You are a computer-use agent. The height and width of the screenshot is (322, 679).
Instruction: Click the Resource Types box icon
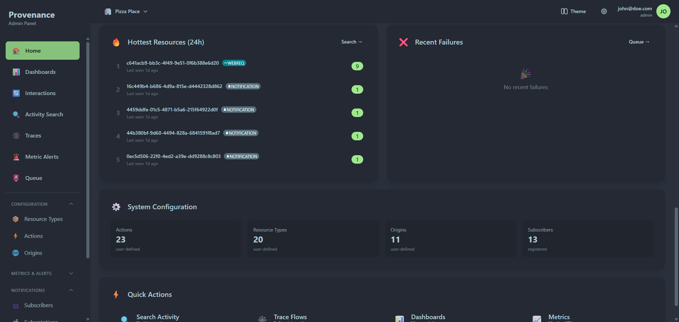click(x=16, y=219)
